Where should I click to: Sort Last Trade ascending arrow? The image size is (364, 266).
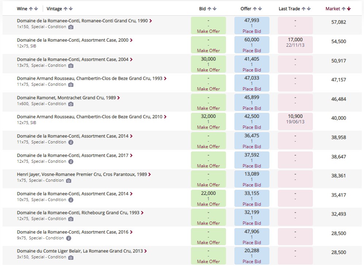coord(303,9)
